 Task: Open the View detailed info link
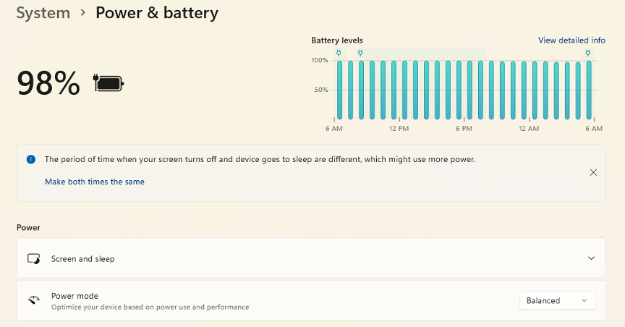click(x=571, y=41)
